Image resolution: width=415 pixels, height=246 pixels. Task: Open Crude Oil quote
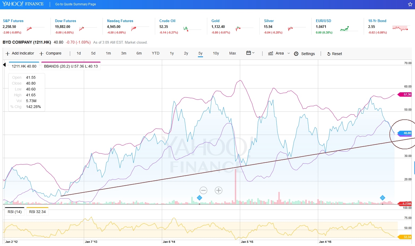pos(167,21)
